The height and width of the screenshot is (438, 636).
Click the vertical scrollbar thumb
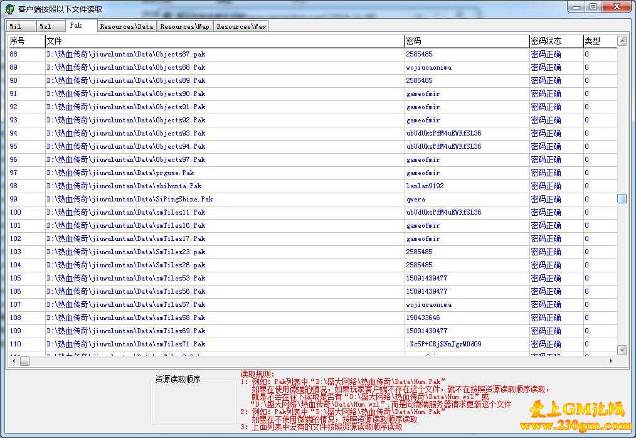pyautogui.click(x=622, y=198)
